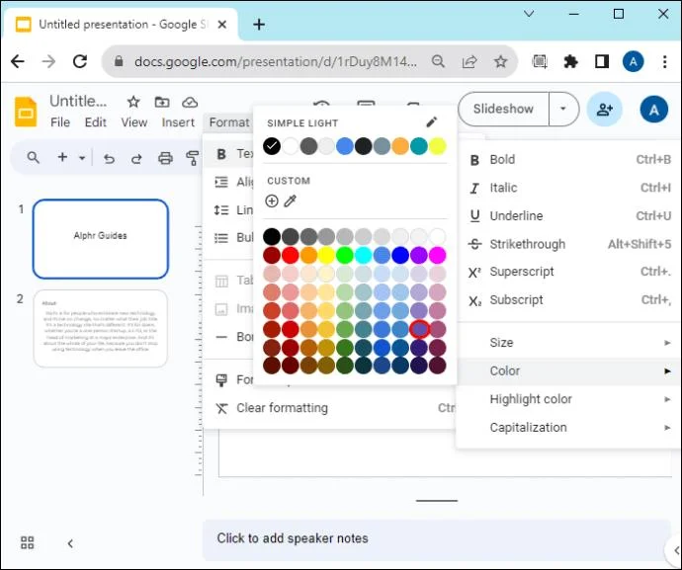Apply Bold from the text submenu

pos(569,160)
